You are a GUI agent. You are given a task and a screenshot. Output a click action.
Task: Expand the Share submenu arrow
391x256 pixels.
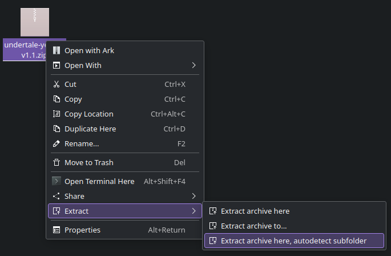(x=194, y=196)
